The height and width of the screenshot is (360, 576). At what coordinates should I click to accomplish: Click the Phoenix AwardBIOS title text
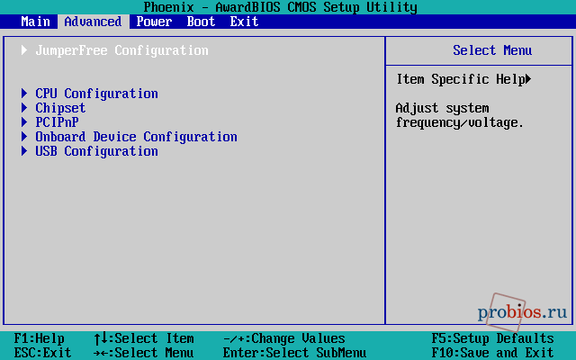pyautogui.click(x=280, y=7)
